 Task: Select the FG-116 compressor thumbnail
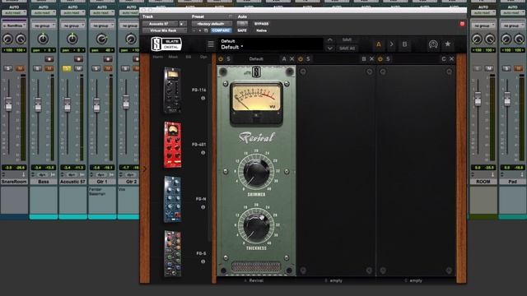pos(172,90)
